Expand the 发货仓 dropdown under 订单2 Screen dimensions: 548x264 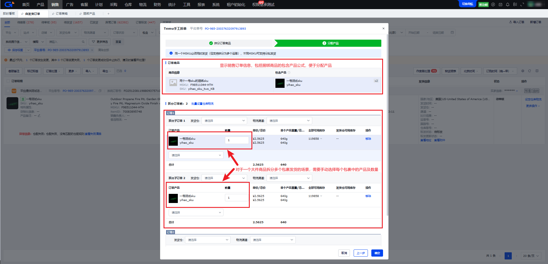coord(207,240)
